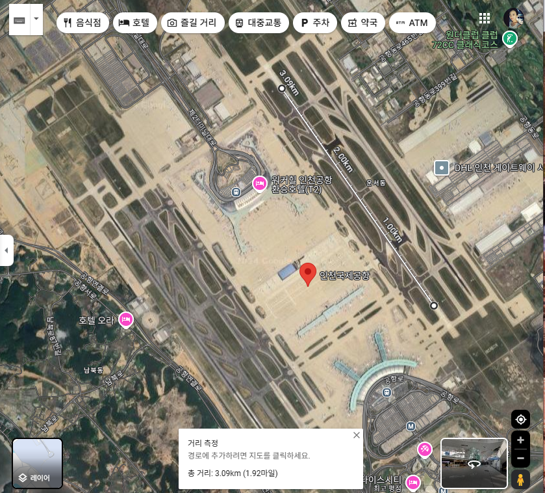545x493 pixels.
Task: Click the 호텔 오라 hotel pin
Action: [x=126, y=320]
